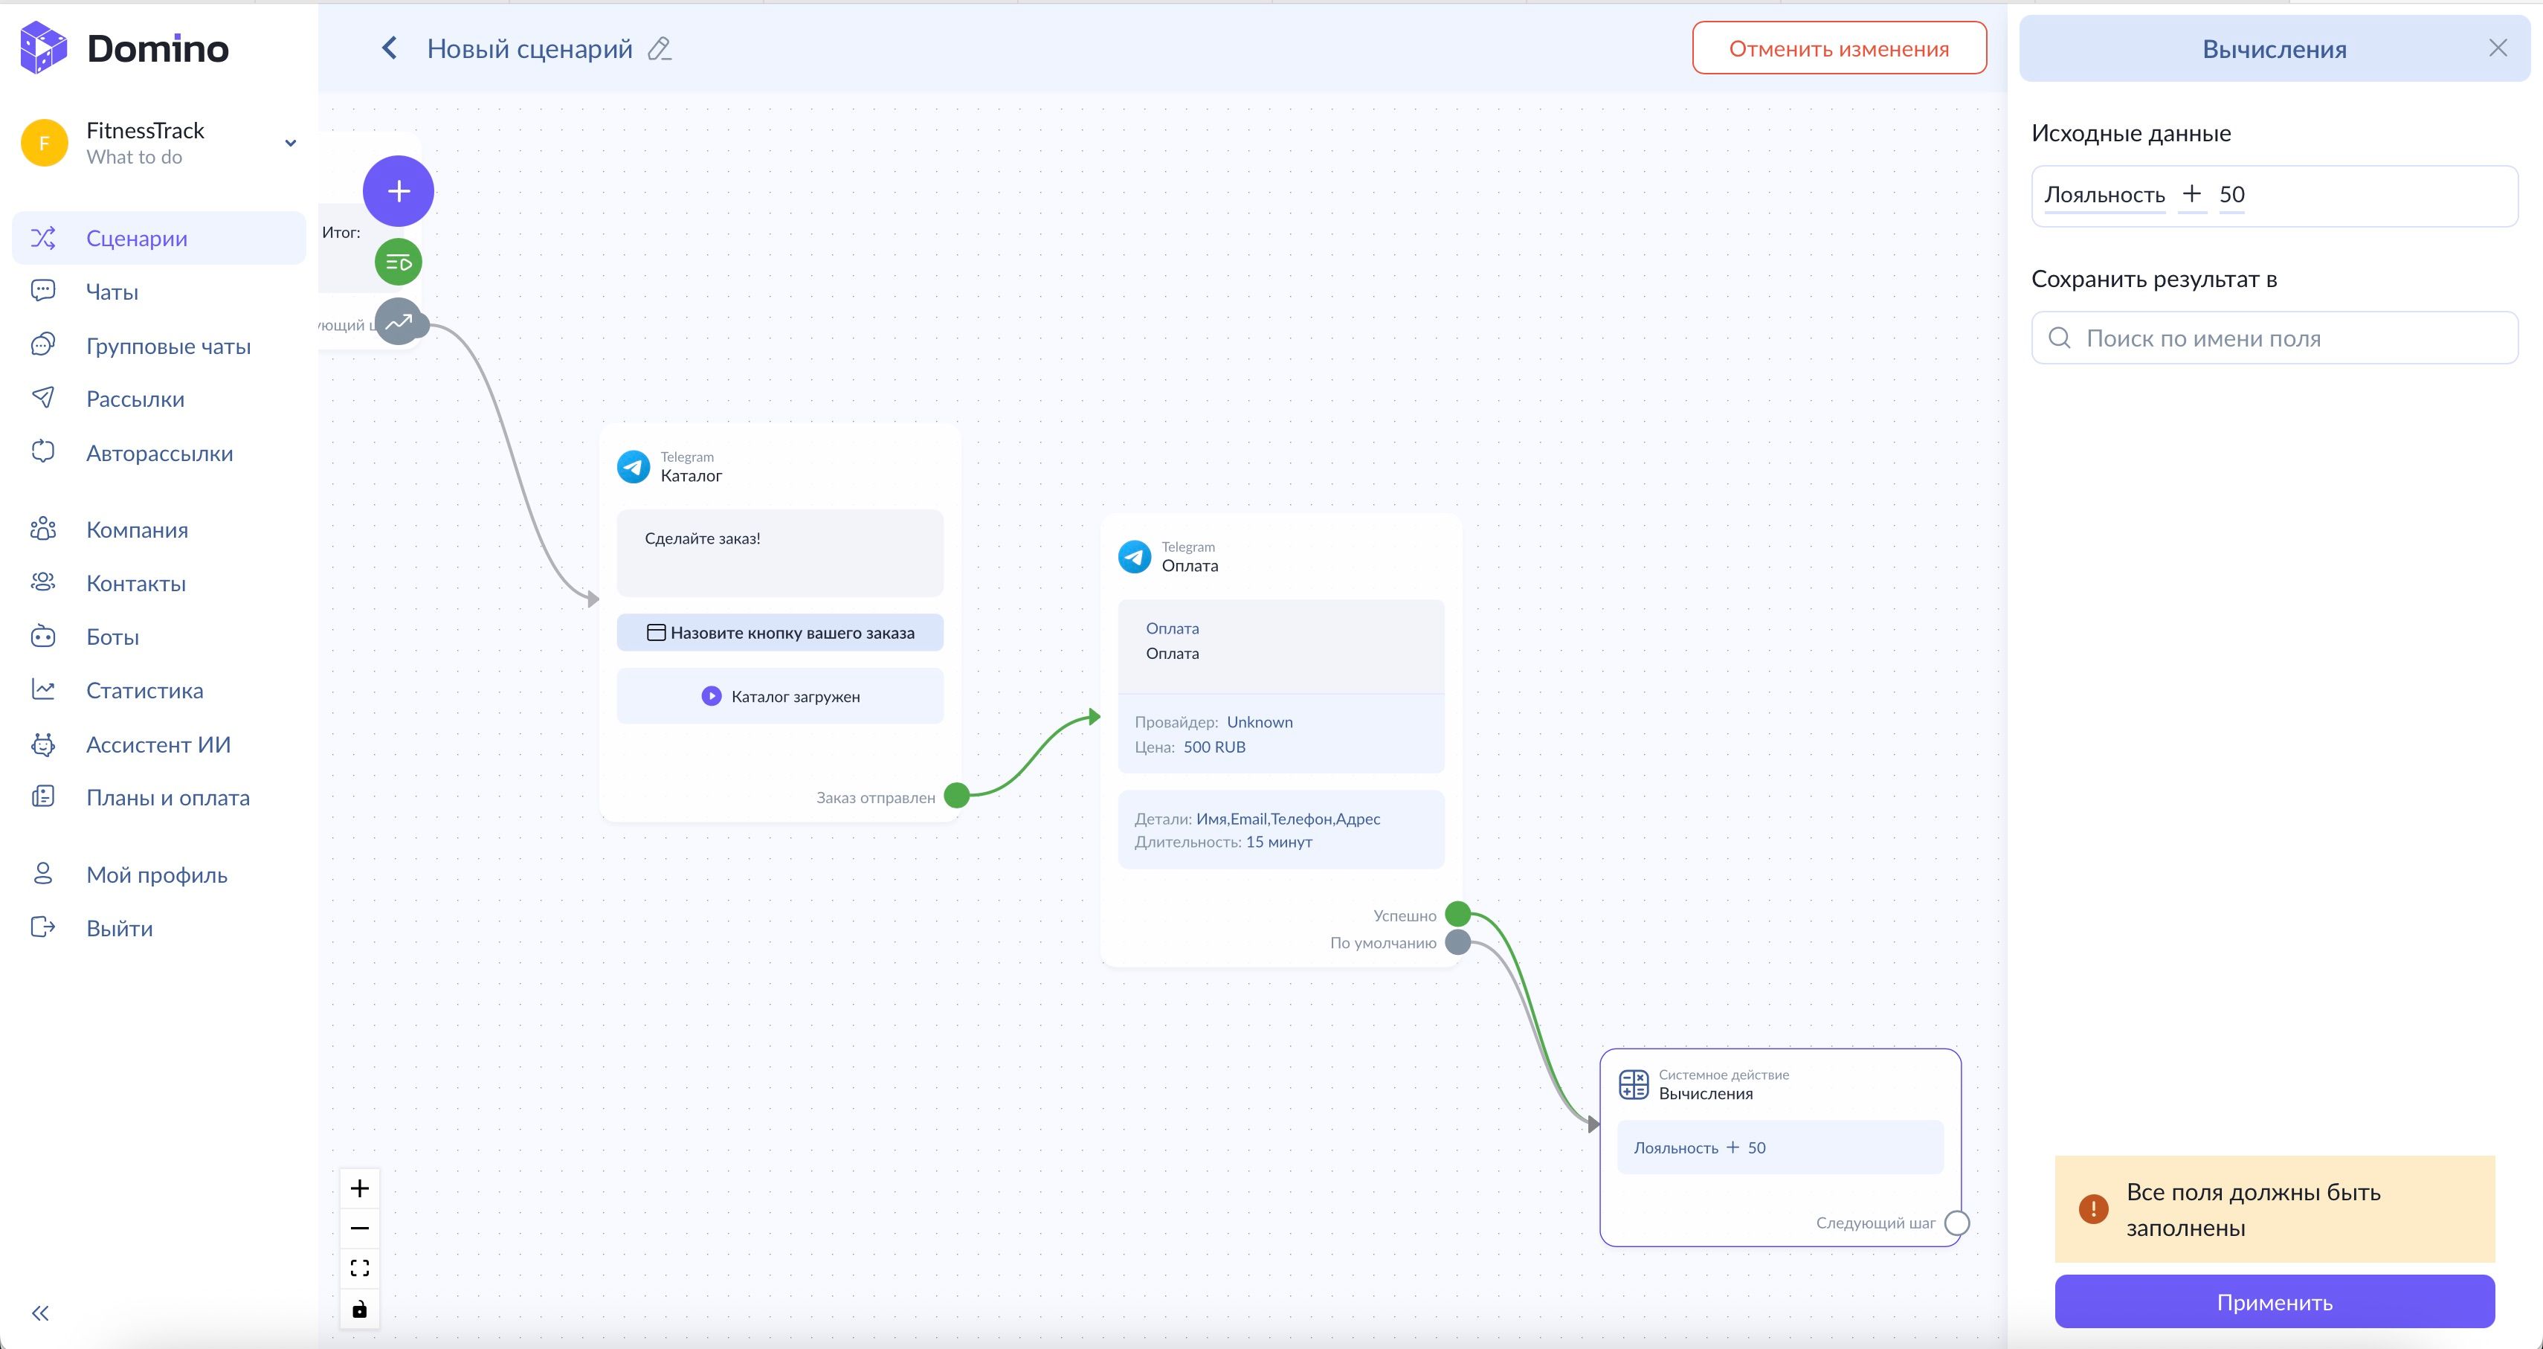Viewport: 2543px width, 1349px height.
Task: Zoom in on the canvas
Action: tap(359, 1188)
